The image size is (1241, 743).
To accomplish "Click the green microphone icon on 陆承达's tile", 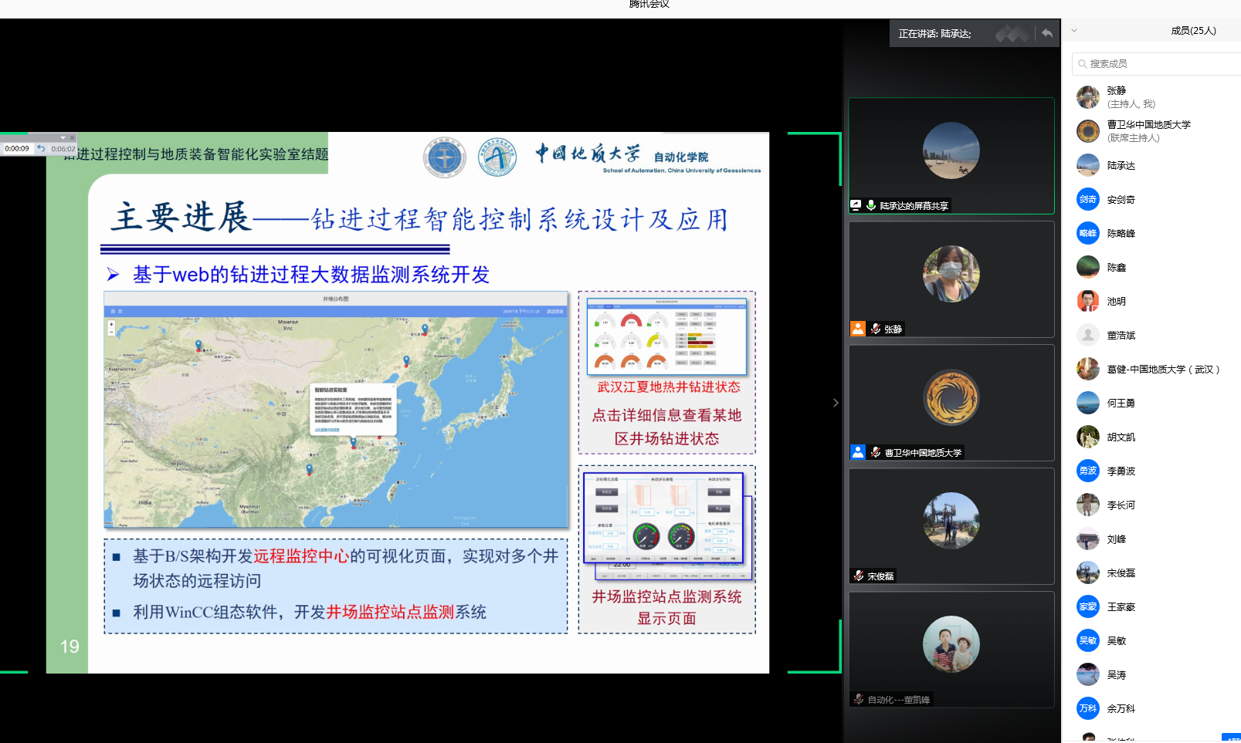I will click(x=871, y=205).
